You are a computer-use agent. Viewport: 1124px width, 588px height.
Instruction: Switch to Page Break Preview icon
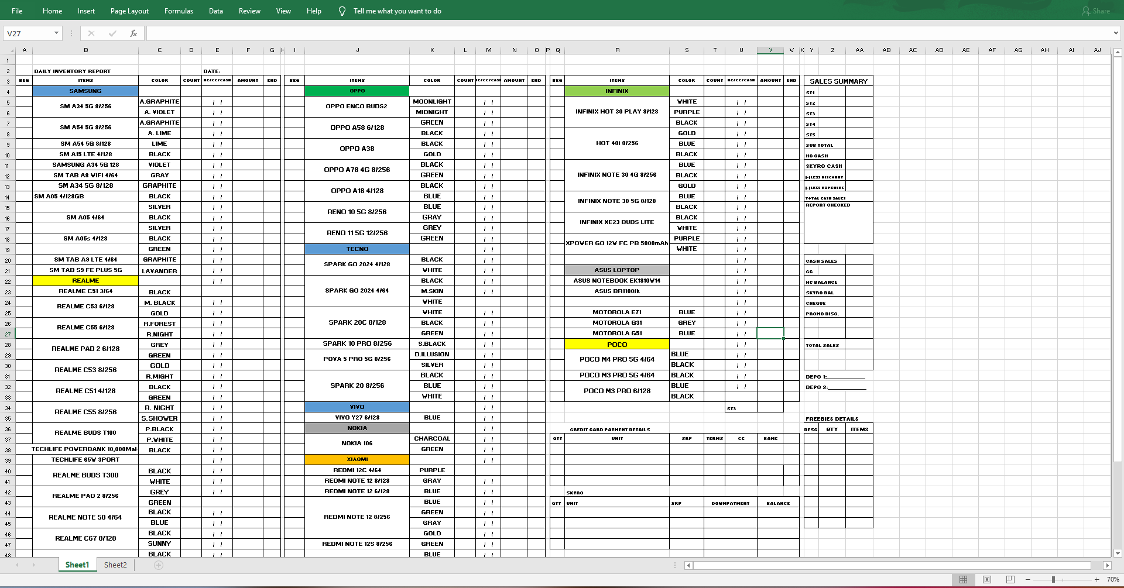(1010, 579)
